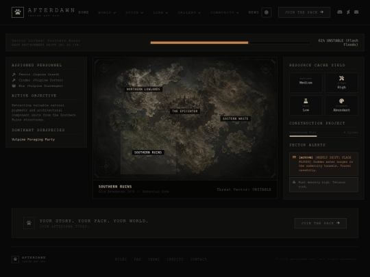The image size is (370, 277).
Task: Toggle the round theme switch next to News
Action: click(x=267, y=12)
